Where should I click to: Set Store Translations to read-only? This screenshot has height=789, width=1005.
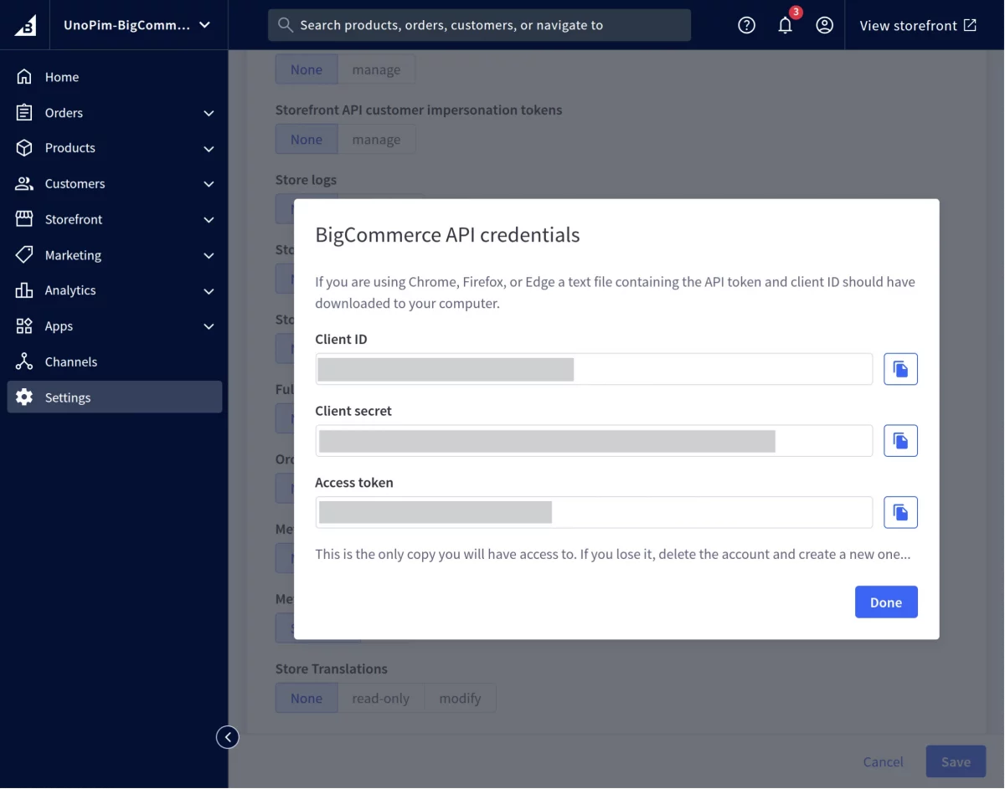coord(381,698)
